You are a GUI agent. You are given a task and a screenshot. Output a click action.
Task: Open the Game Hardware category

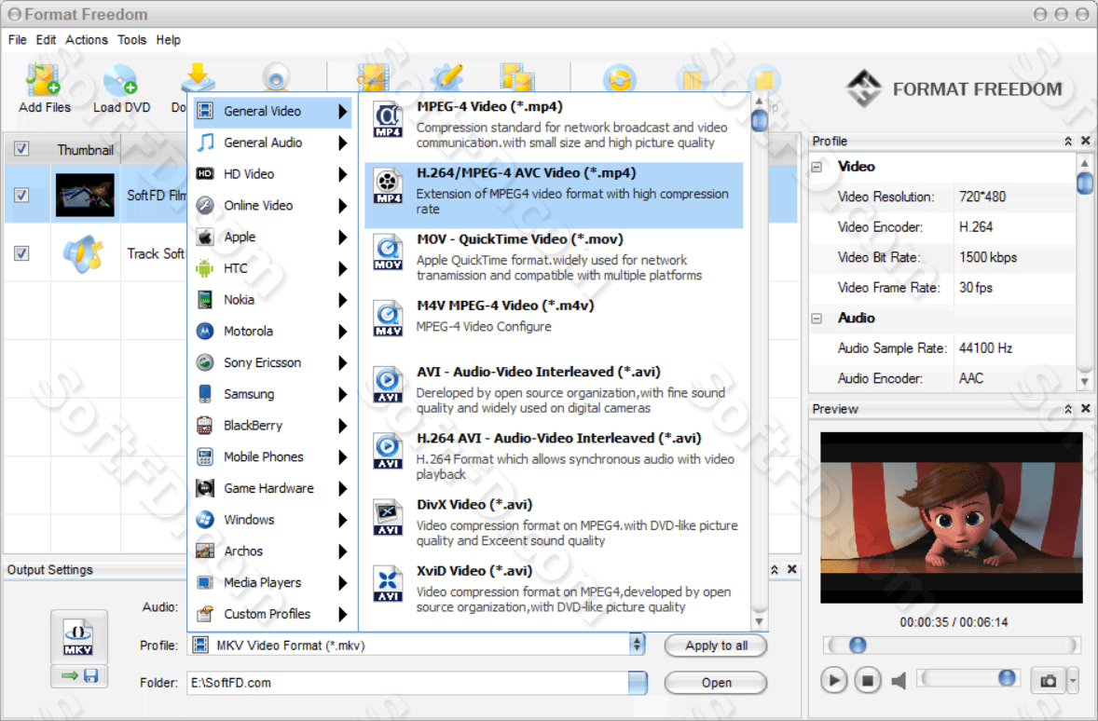point(272,489)
